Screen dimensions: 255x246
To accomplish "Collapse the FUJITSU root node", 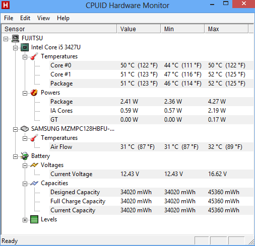I will [x=6, y=39].
